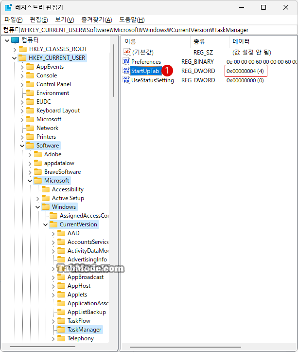The width and height of the screenshot is (298, 352).
Task: Click the REG_BINARY type cell
Action: pyautogui.click(x=197, y=62)
